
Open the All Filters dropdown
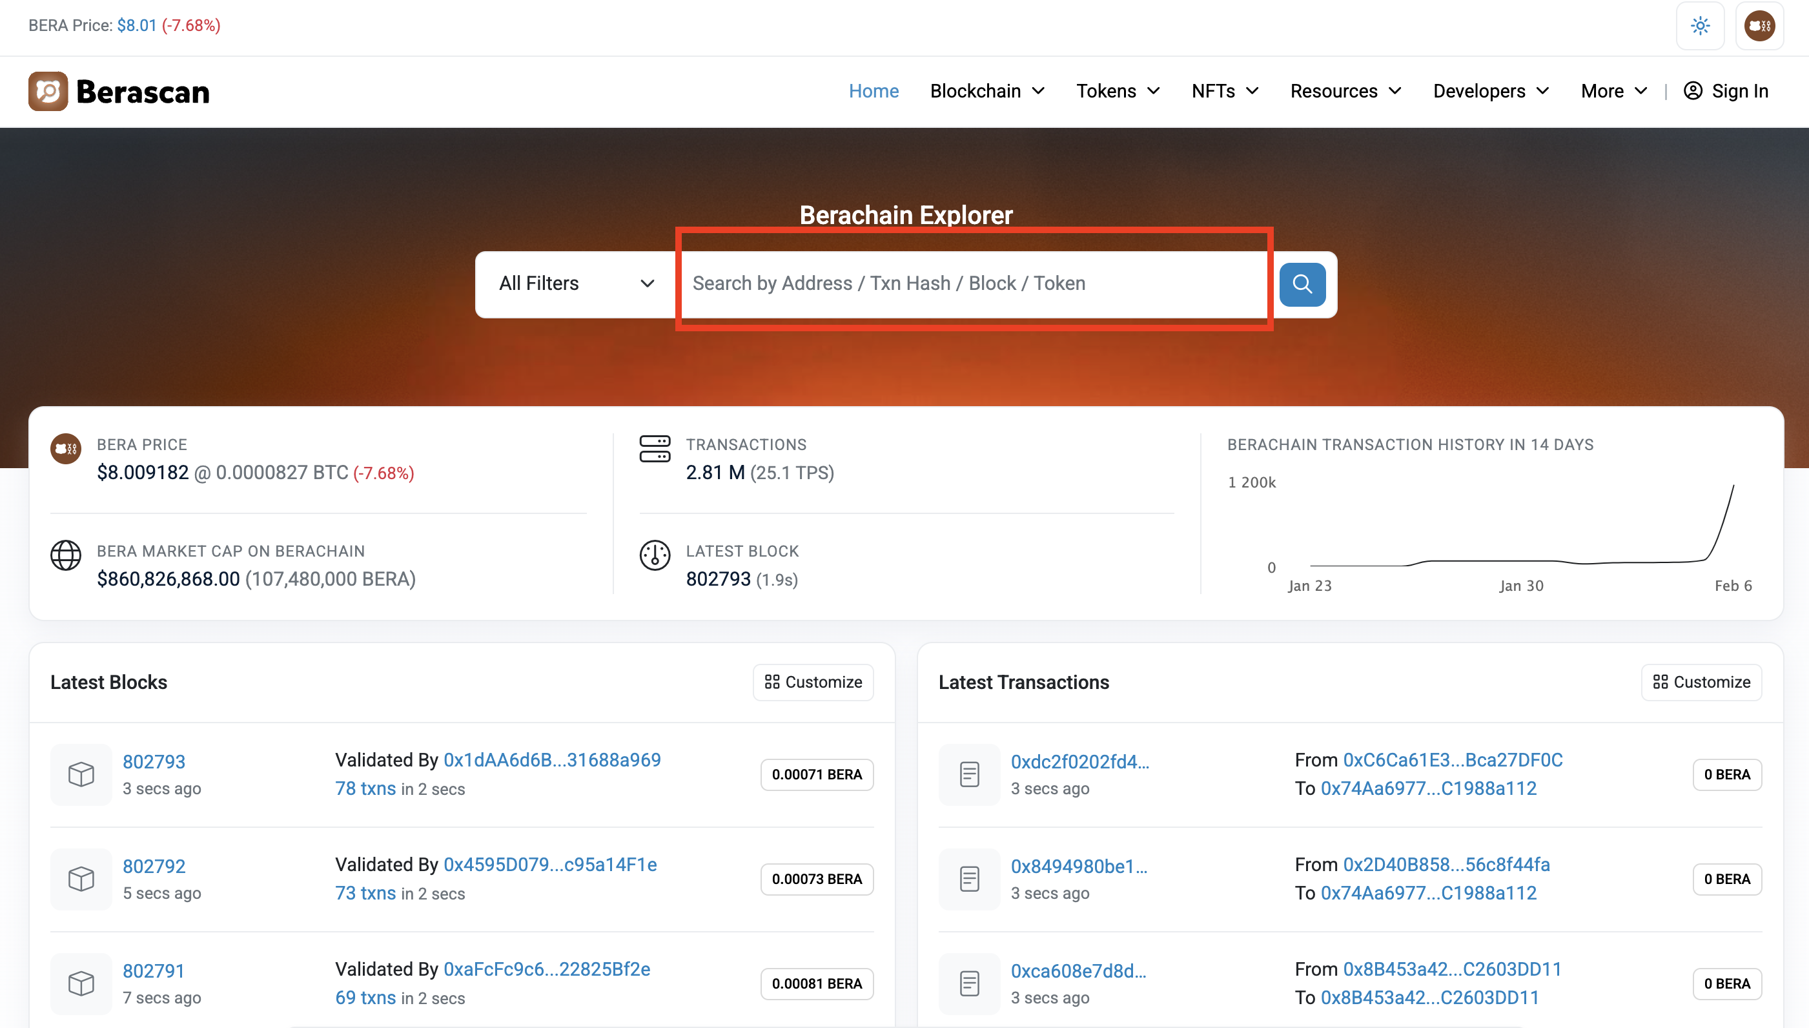point(576,284)
